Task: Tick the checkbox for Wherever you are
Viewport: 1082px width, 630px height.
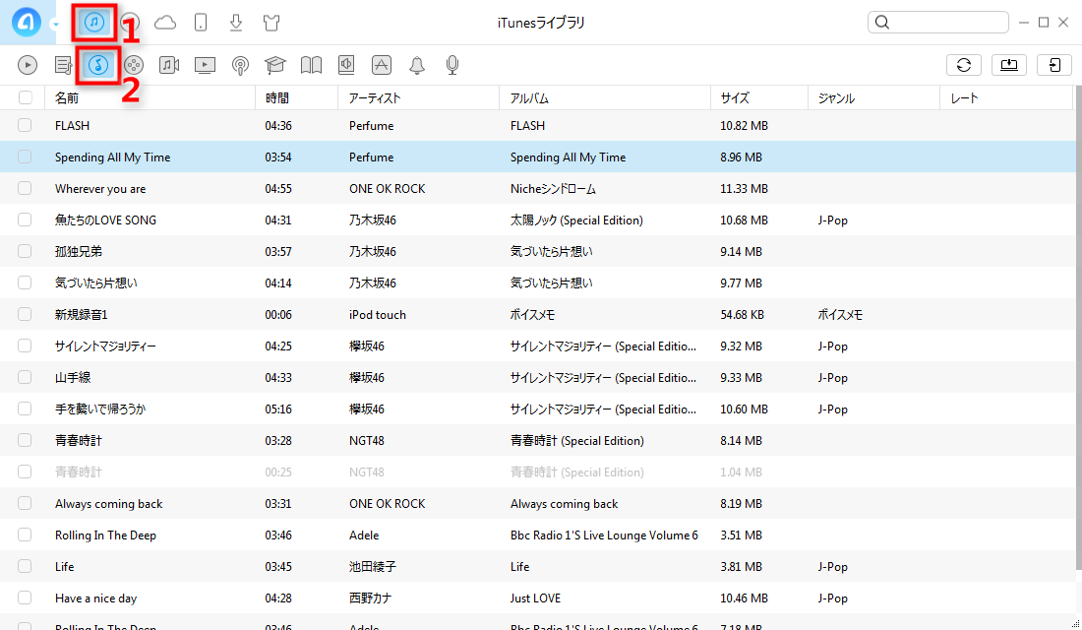Action: pos(25,188)
